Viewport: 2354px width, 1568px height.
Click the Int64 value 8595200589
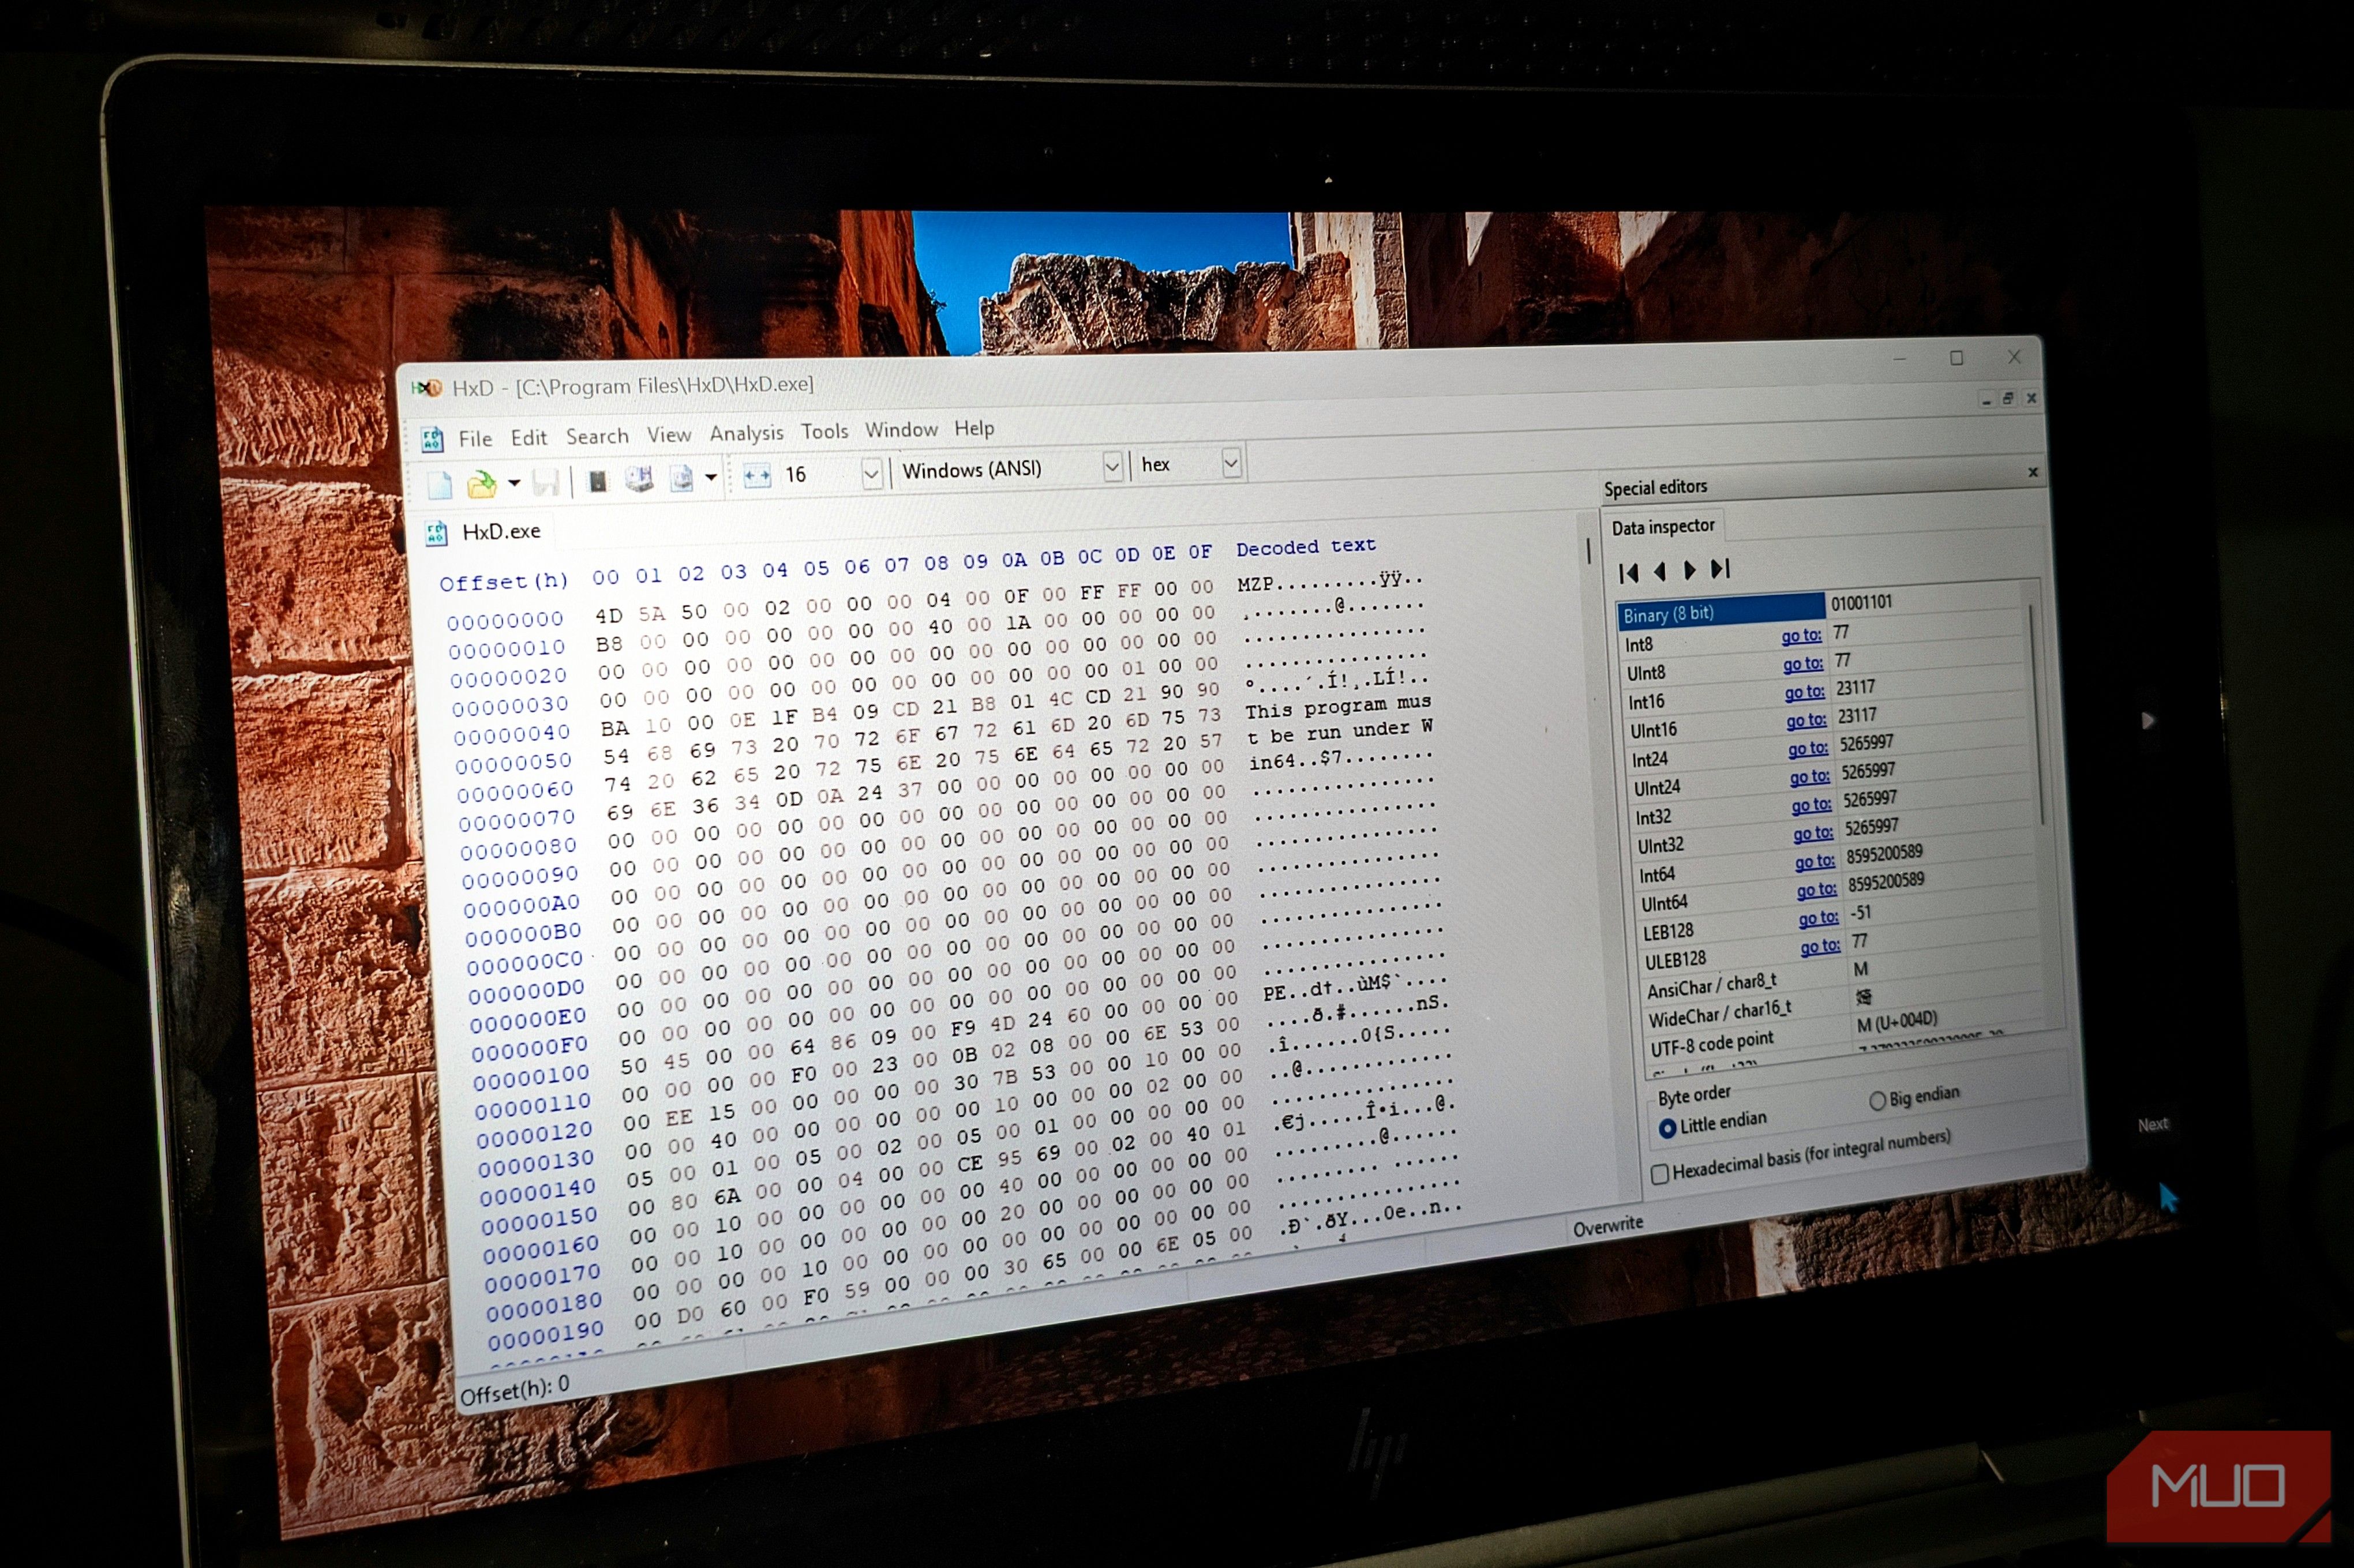tap(1884, 853)
